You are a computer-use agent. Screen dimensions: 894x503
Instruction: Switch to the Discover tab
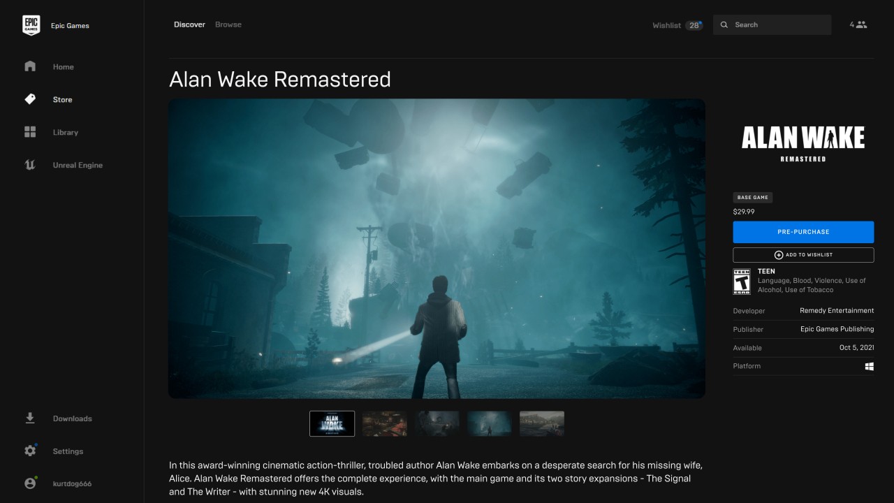click(x=189, y=24)
